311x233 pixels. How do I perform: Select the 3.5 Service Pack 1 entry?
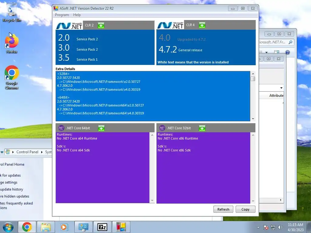(x=78, y=58)
